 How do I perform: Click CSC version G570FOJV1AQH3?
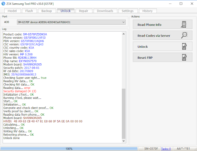(x=32, y=44)
